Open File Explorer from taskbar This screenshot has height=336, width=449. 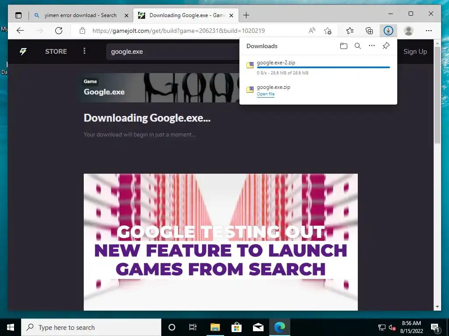pyautogui.click(x=215, y=327)
